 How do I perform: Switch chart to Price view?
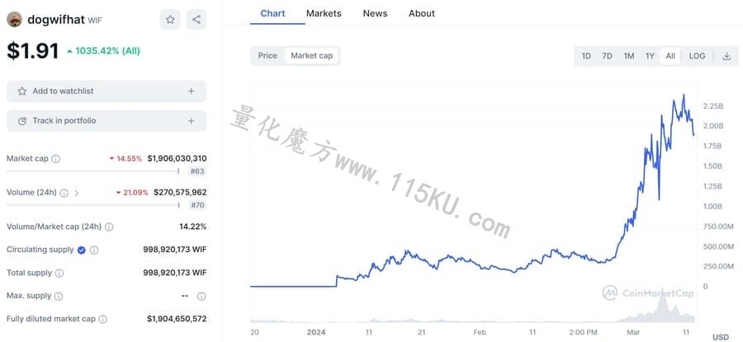267,56
